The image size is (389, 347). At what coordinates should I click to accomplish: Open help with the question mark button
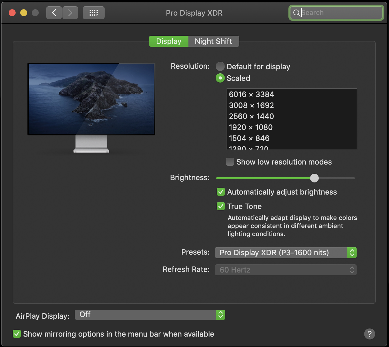tap(370, 334)
